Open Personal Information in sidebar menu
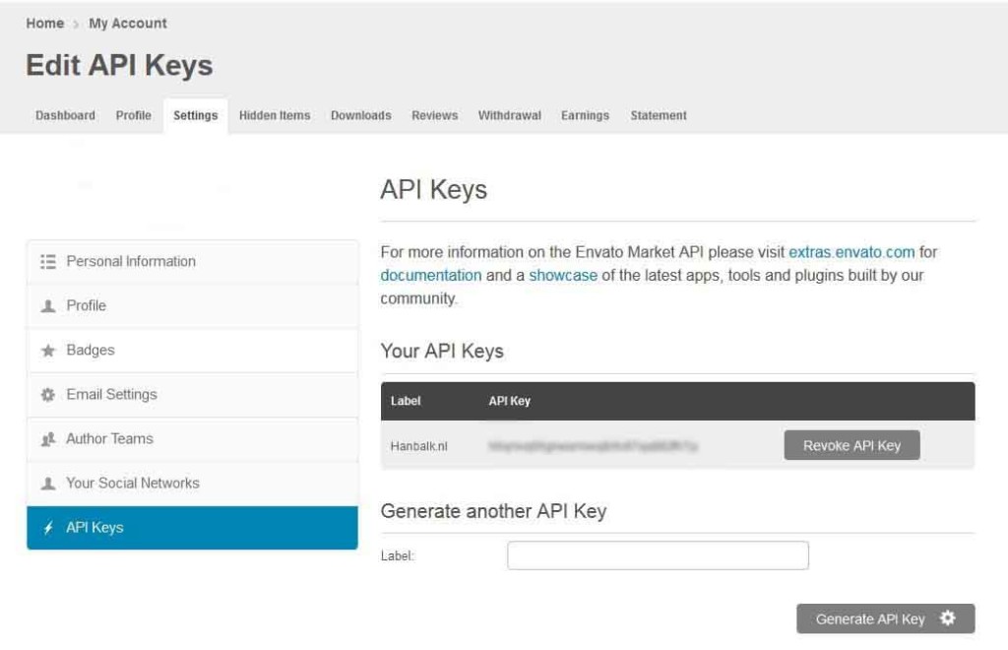Image resolution: width=1008 pixels, height=650 pixels. [192, 262]
